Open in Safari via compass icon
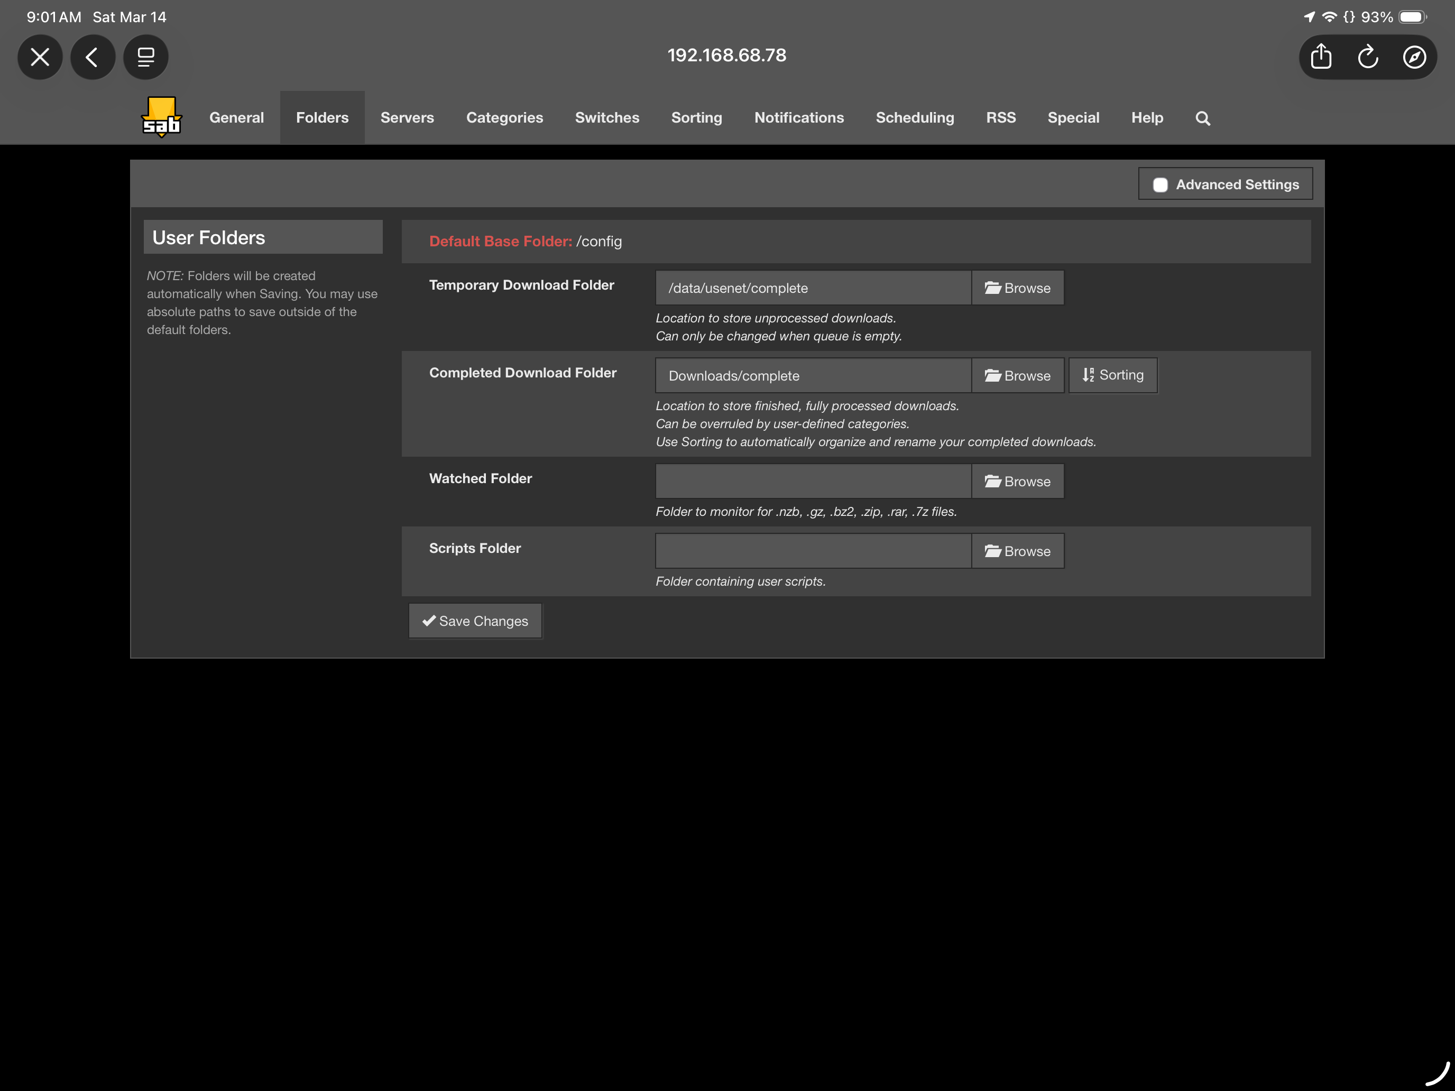The height and width of the screenshot is (1091, 1455). 1414,57
